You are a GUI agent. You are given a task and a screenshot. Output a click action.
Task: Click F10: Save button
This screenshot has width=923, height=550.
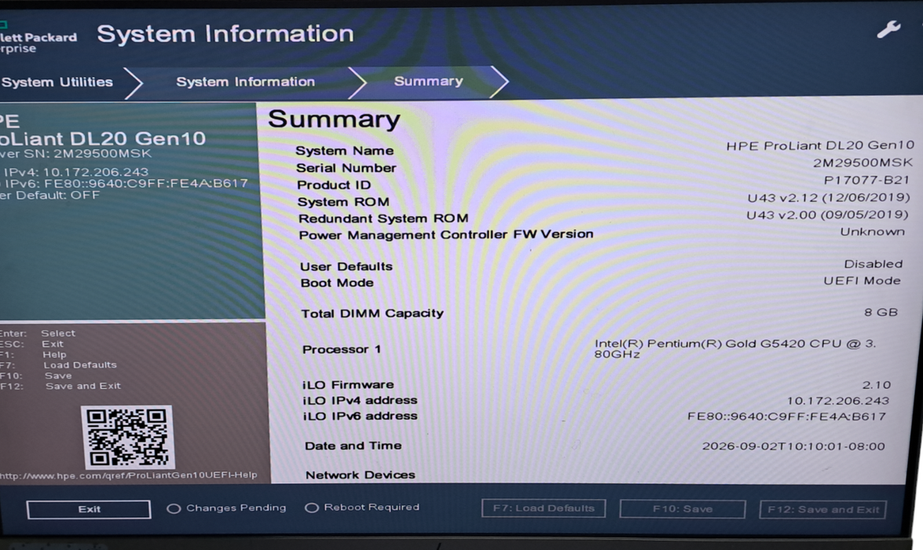pos(683,509)
